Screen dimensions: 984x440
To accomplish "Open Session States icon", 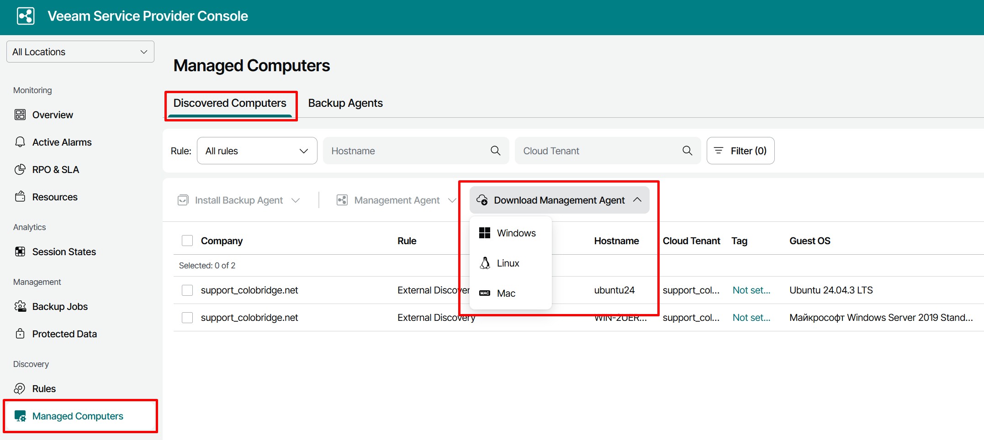I will point(20,251).
